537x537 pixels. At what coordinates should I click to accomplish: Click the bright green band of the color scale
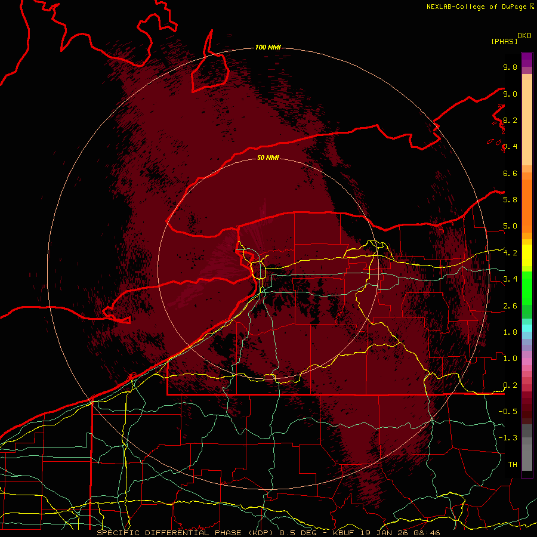coord(527,288)
